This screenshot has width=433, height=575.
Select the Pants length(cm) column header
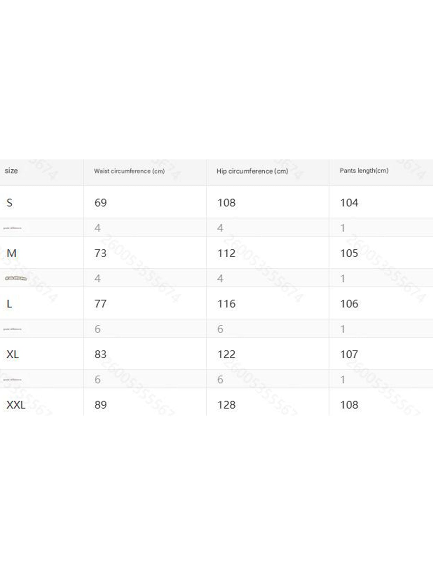click(364, 171)
